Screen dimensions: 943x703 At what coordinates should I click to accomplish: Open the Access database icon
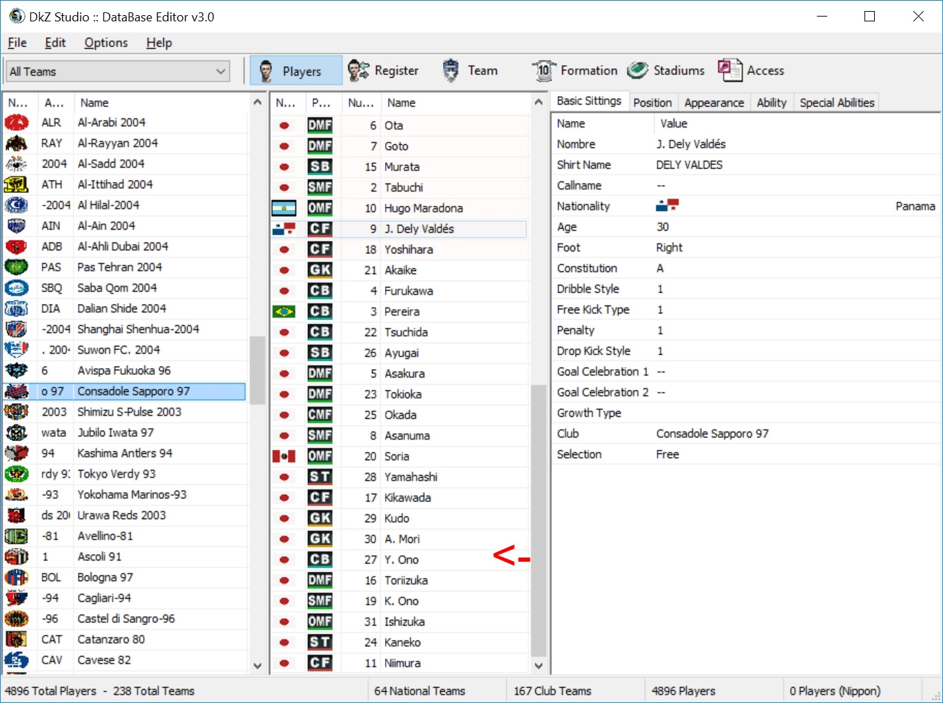pyautogui.click(x=729, y=70)
